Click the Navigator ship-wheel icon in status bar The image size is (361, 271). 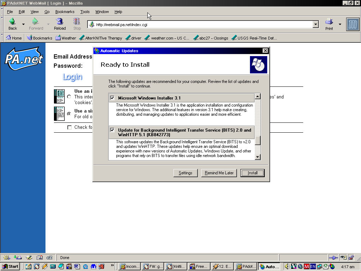(6, 258)
